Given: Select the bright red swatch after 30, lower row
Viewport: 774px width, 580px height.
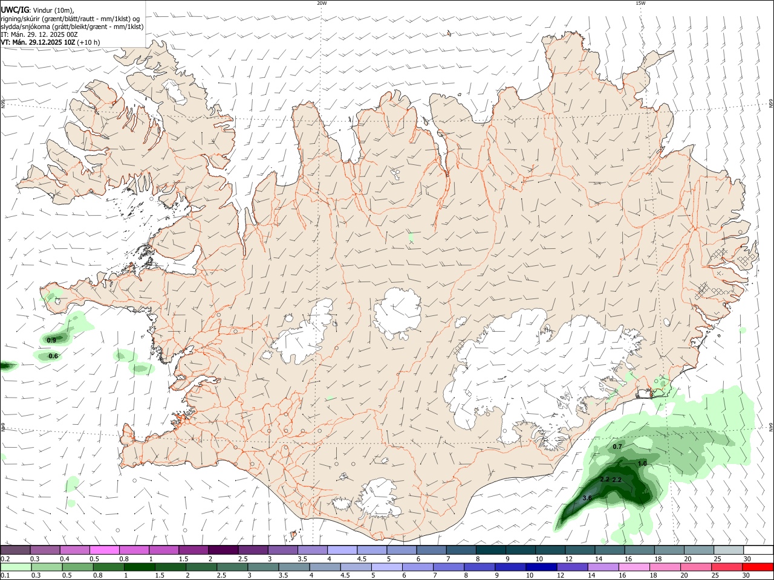Looking at the screenshot, I should tap(757, 567).
